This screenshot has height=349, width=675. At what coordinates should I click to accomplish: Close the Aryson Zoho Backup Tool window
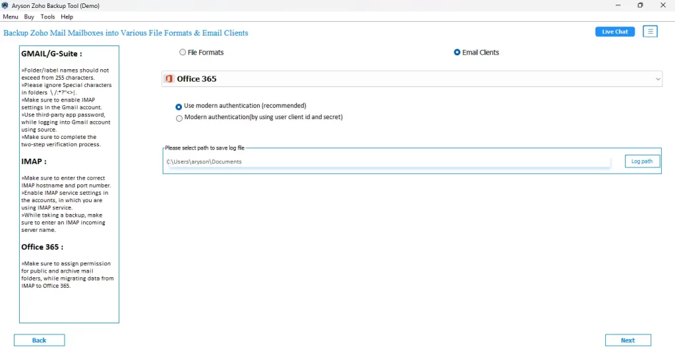pos(662,5)
